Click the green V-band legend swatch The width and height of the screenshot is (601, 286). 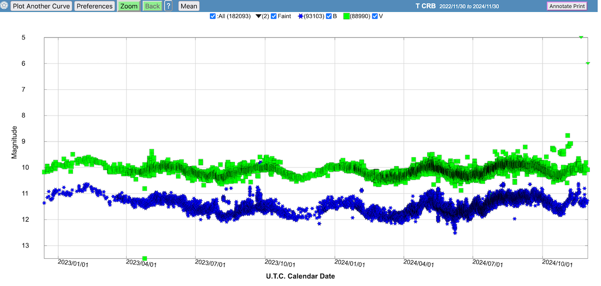coord(347,16)
